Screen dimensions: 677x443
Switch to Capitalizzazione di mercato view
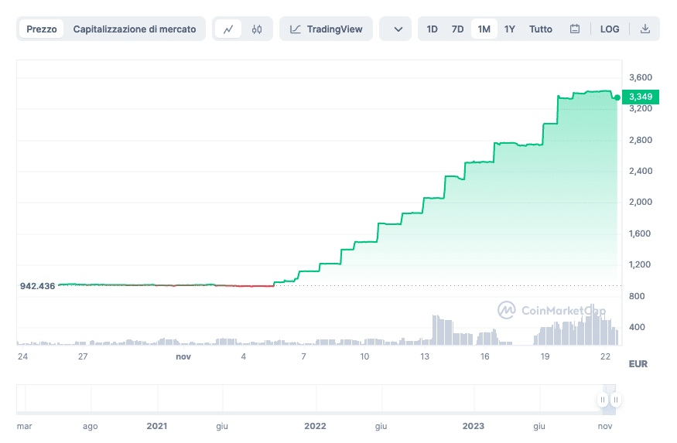point(135,29)
